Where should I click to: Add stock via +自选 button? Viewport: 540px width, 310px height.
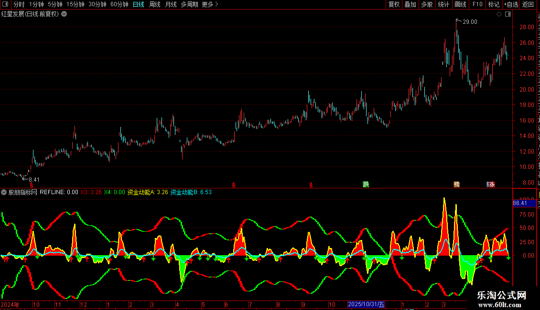pos(511,4)
